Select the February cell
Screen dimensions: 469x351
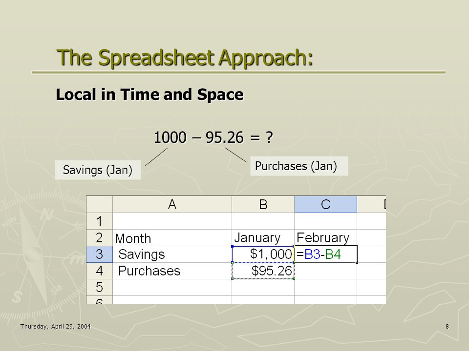pos(325,238)
